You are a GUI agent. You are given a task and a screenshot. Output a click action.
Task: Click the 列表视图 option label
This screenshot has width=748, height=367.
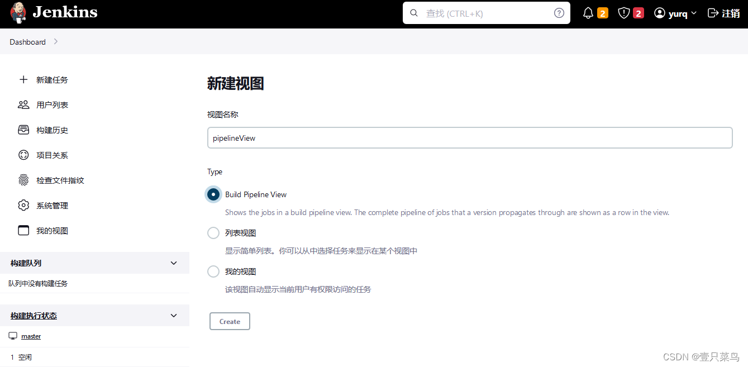point(241,233)
